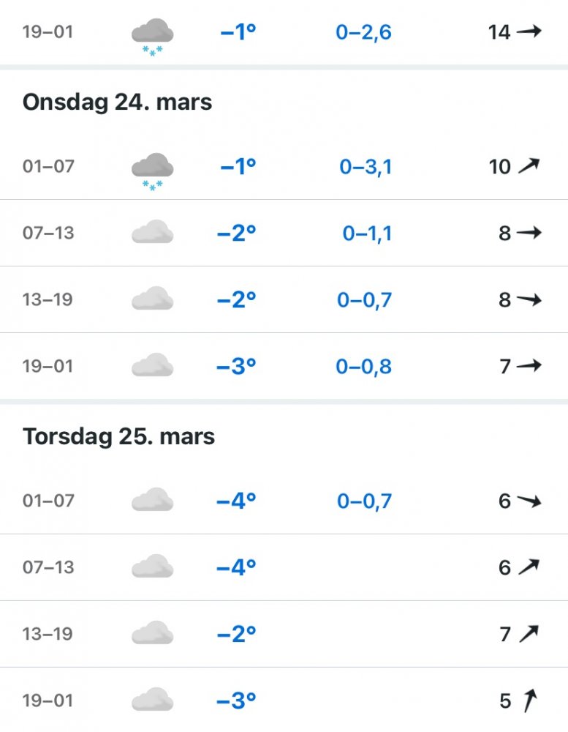This screenshot has height=732, width=568.
Task: Tap the snow cloud icon in the topmost row
Action: click(x=152, y=35)
